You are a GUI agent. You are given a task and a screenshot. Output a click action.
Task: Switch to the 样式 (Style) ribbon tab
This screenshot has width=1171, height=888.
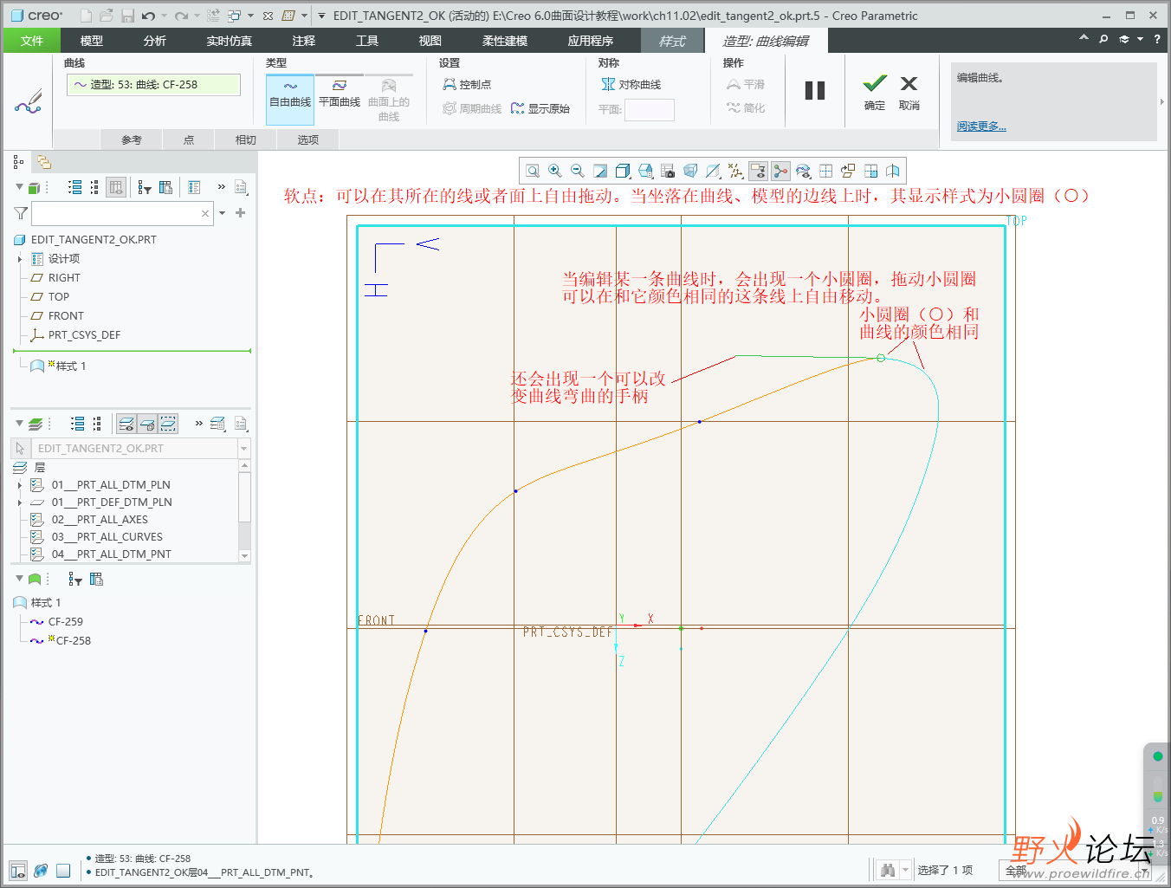point(672,41)
